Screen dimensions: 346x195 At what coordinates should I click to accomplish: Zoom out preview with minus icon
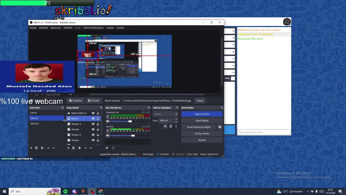[x=31, y=95]
